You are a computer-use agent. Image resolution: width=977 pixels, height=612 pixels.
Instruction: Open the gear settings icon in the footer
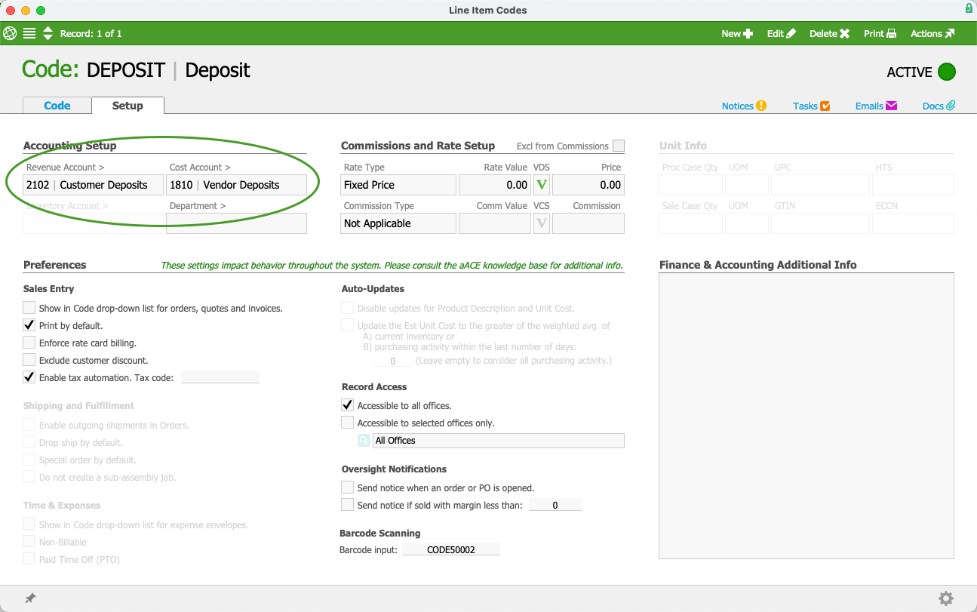(945, 598)
